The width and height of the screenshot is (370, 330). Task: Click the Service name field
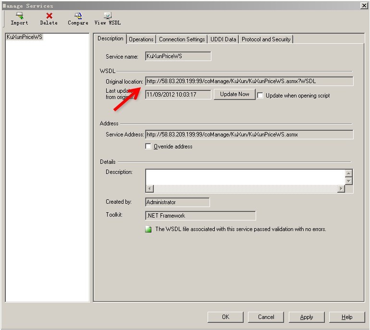click(178, 56)
